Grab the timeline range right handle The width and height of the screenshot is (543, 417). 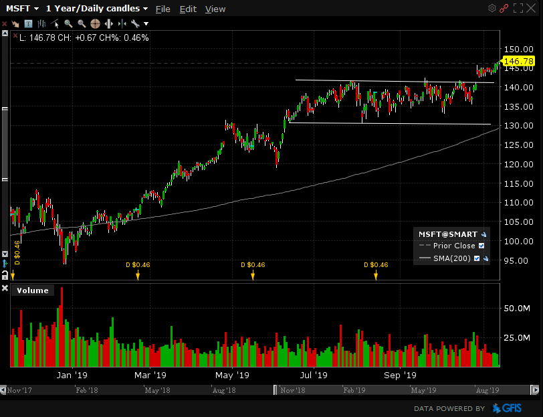tap(531, 390)
